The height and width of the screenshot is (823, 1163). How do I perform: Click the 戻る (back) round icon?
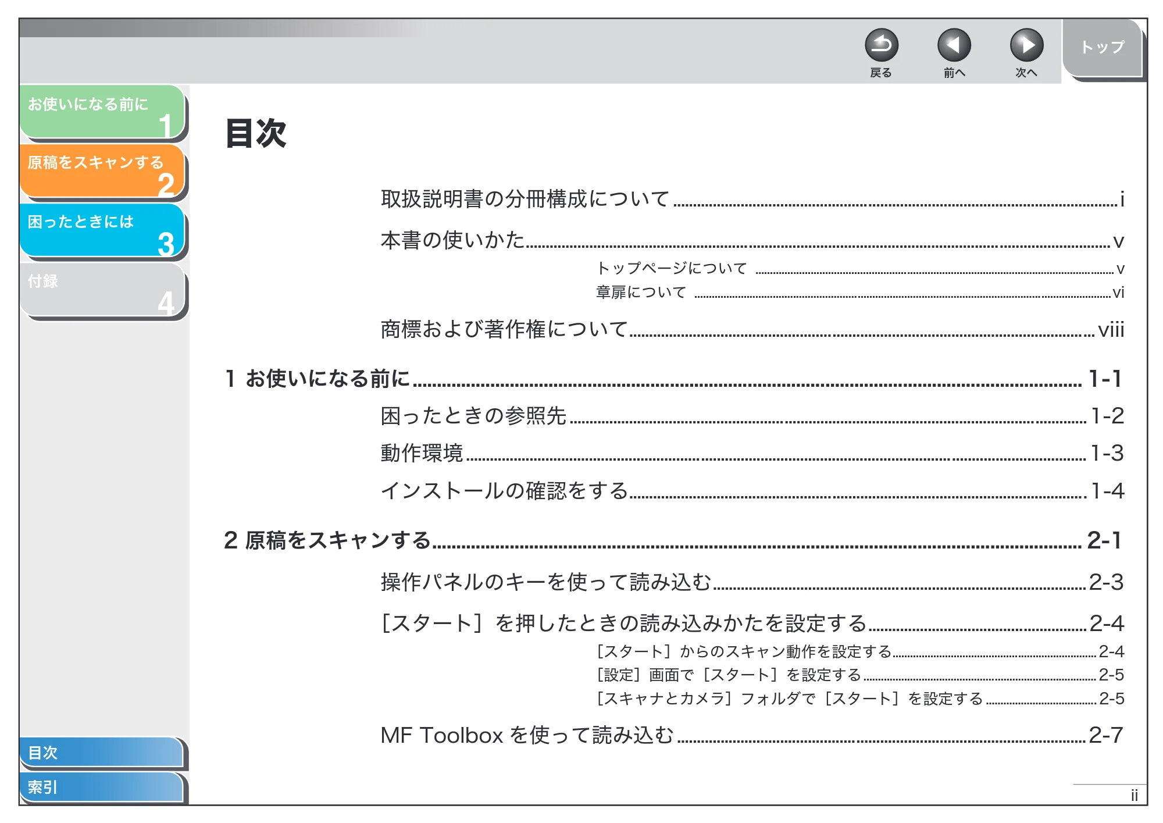click(881, 45)
